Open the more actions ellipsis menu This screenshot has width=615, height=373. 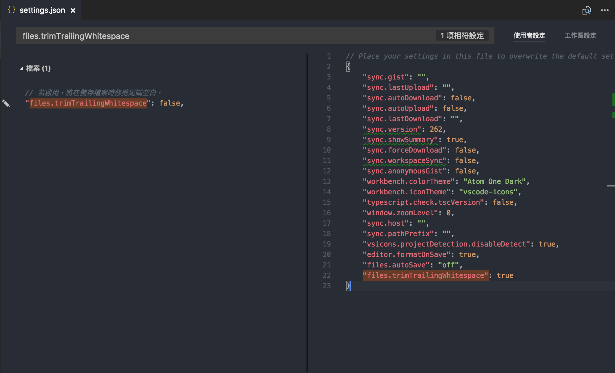605,10
